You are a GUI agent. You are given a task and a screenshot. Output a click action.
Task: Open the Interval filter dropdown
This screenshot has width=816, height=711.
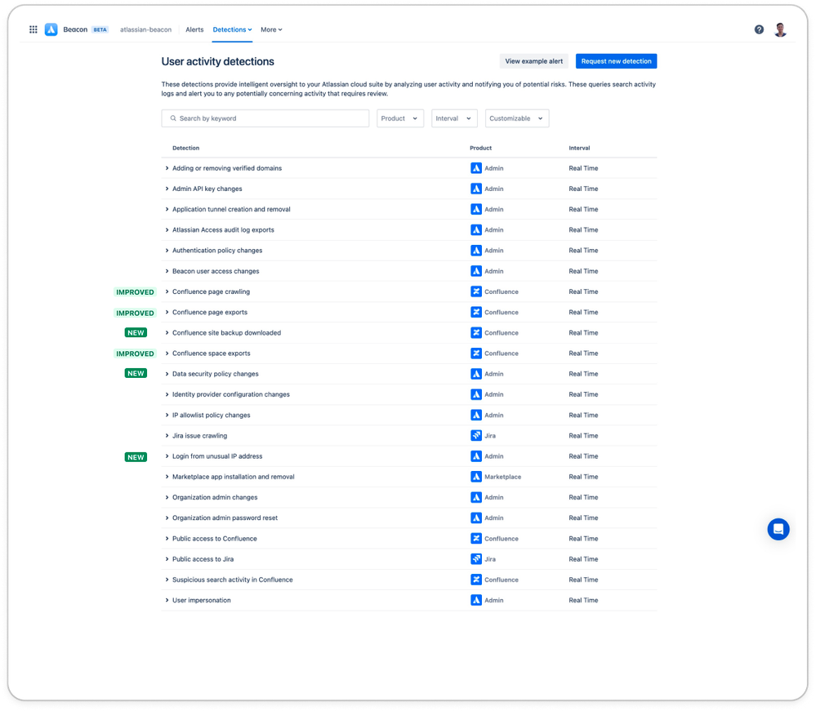(x=454, y=118)
